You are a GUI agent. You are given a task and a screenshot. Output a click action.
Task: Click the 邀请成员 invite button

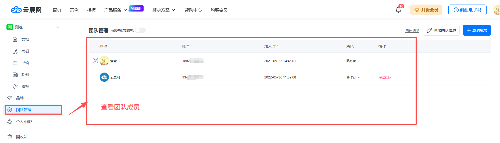point(477,30)
